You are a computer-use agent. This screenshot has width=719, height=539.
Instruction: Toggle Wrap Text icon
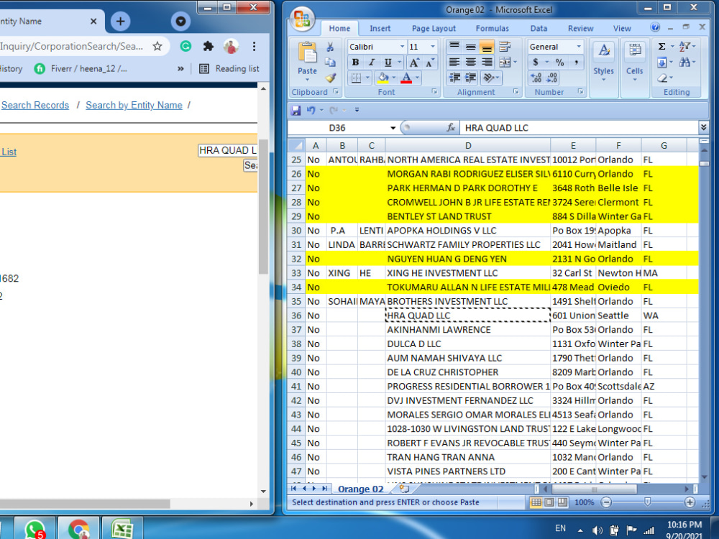(x=505, y=46)
